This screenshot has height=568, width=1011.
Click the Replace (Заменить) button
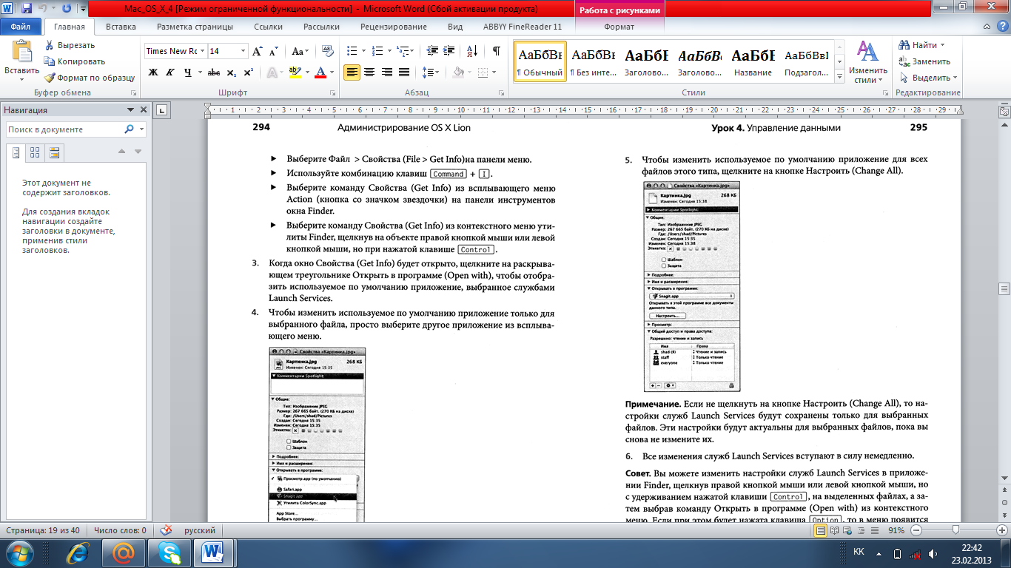pyautogui.click(x=924, y=61)
